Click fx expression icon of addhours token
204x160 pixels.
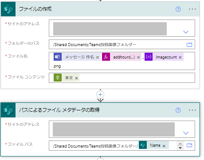click(x=106, y=57)
